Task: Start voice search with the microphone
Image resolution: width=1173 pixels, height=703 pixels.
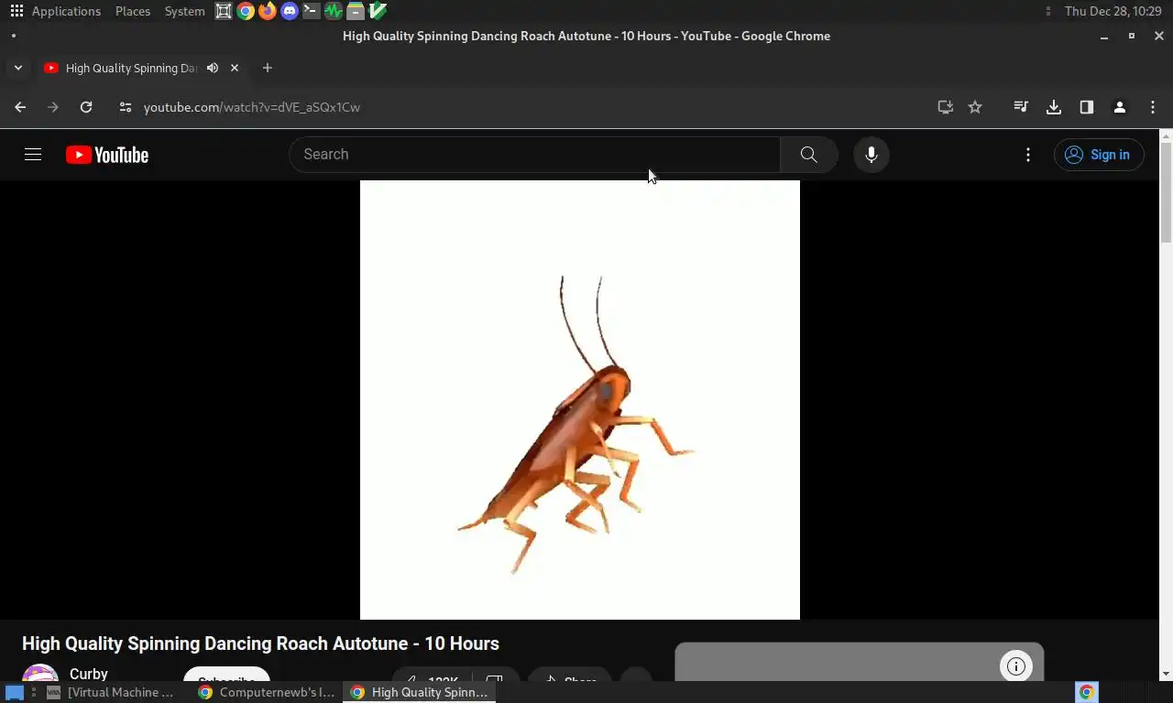Action: pos(872,155)
